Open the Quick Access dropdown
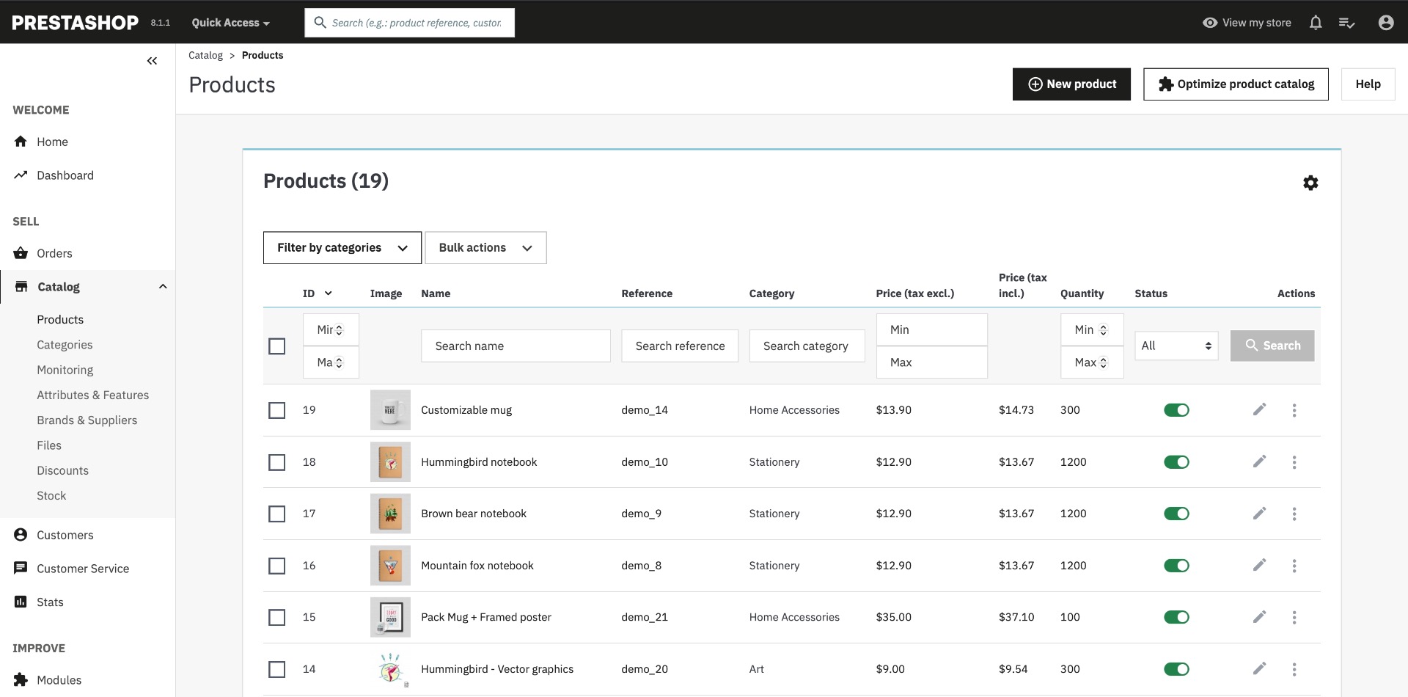The height and width of the screenshot is (697, 1408). click(230, 23)
